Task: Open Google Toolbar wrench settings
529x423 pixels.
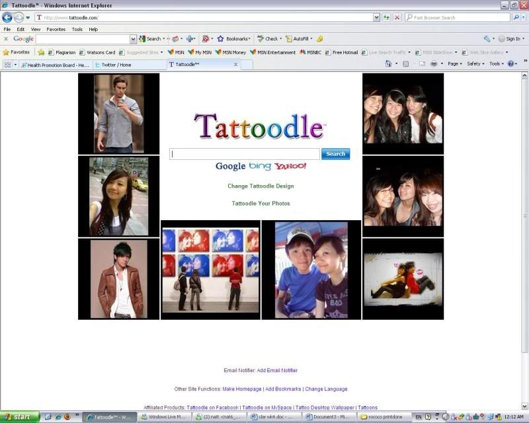Action: [x=487, y=39]
